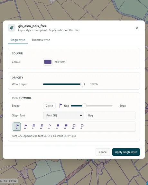Pick the checkered flag with base glyph
Screen dimensions: 148x185
tap(41, 127)
